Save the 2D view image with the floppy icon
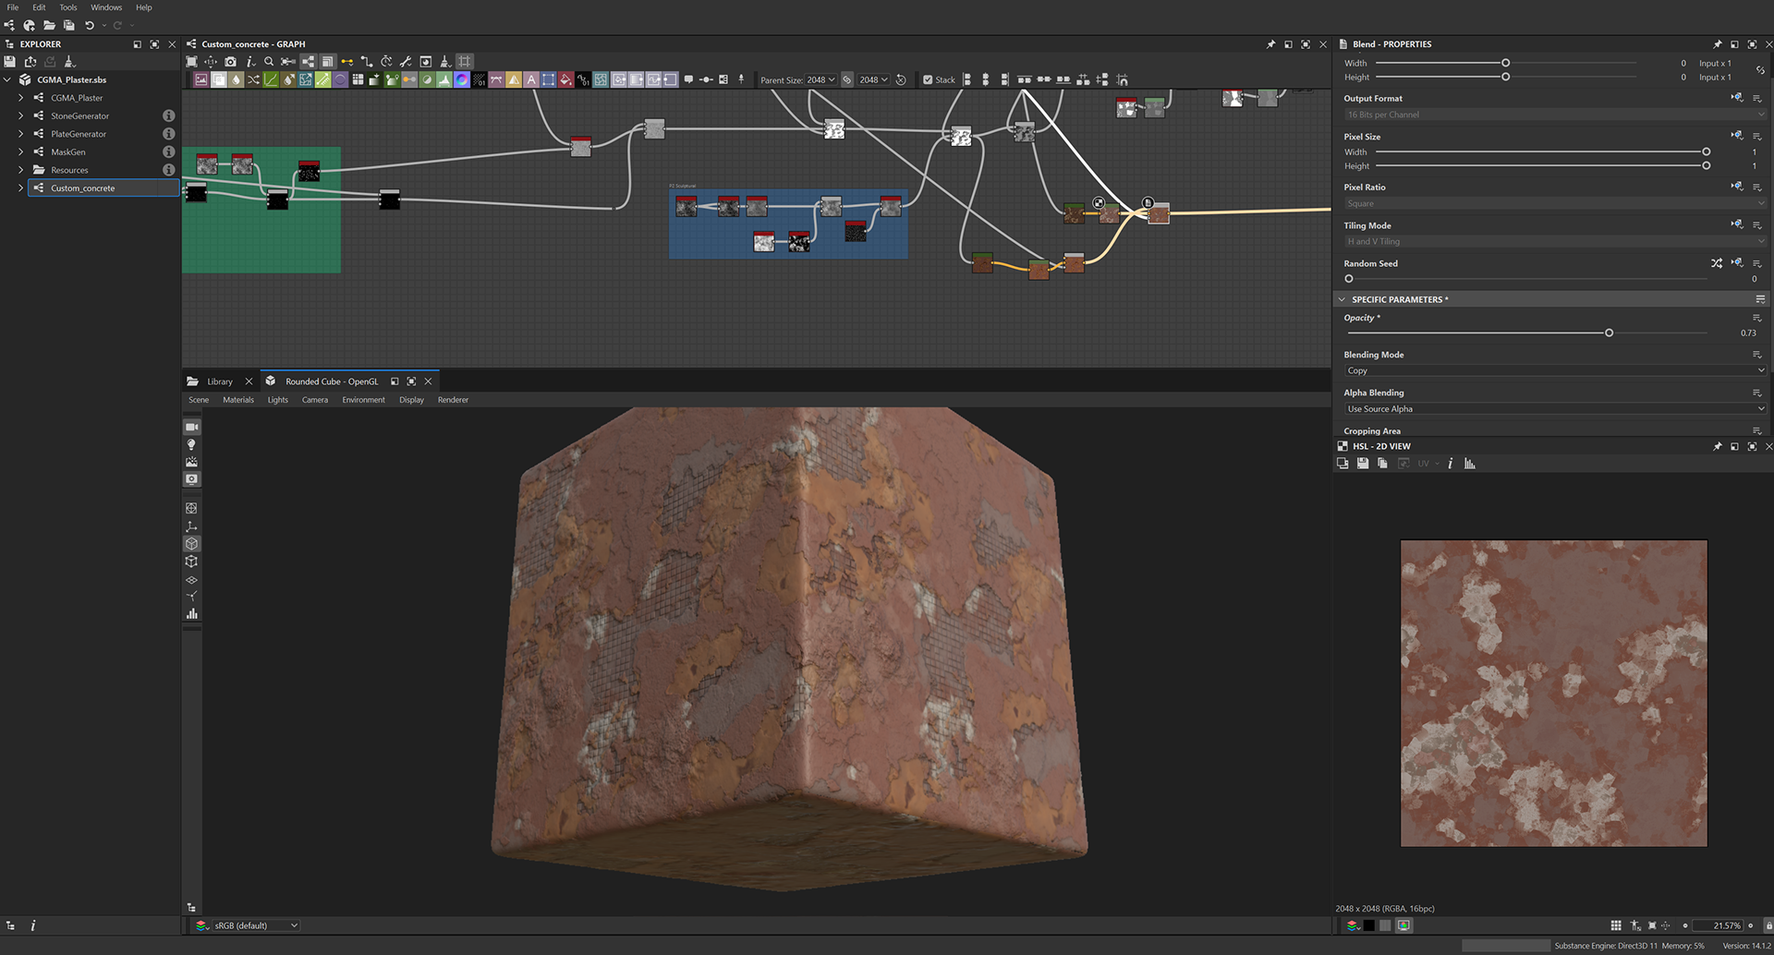The height and width of the screenshot is (955, 1774). pos(1363,464)
